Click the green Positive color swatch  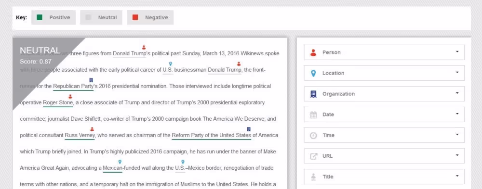(x=40, y=17)
